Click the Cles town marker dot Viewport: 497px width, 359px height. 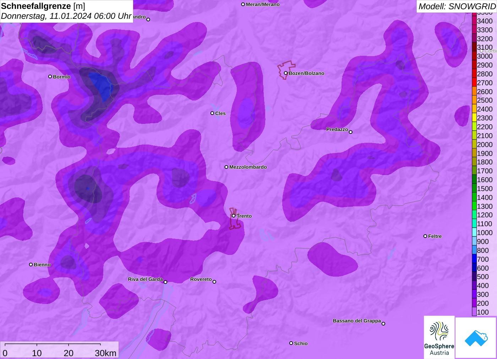tap(212, 113)
